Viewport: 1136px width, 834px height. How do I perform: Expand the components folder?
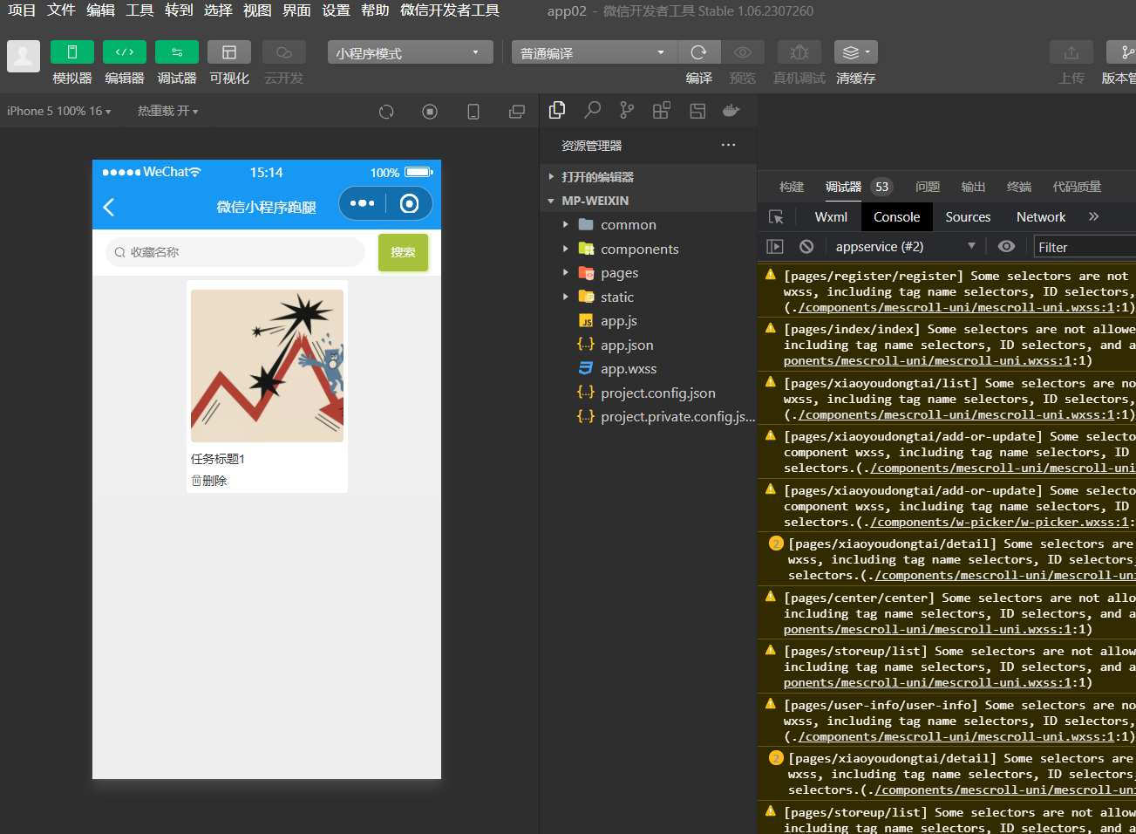648,249
